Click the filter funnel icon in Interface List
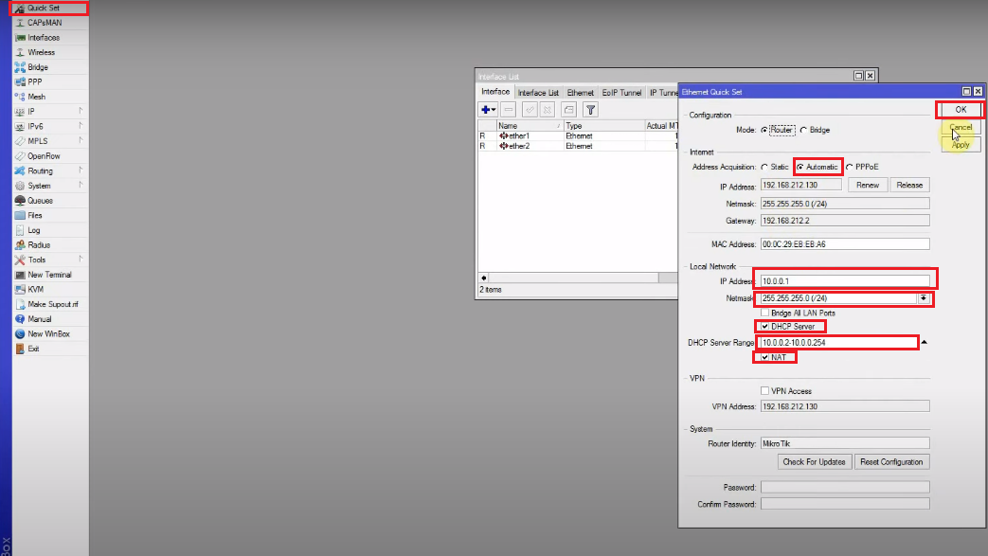Viewport: 988px width, 556px height. 590,110
